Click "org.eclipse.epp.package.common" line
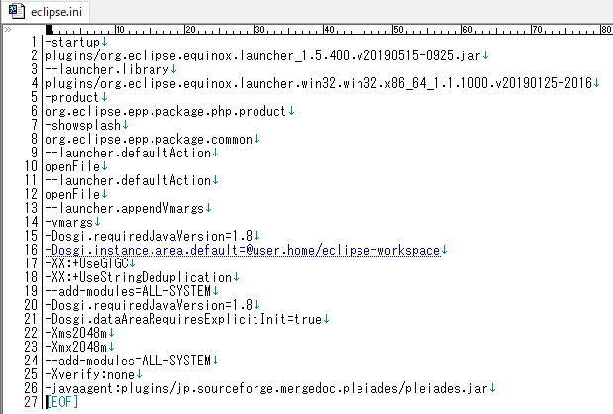Image resolution: width=613 pixels, height=414 pixels. 149,139
